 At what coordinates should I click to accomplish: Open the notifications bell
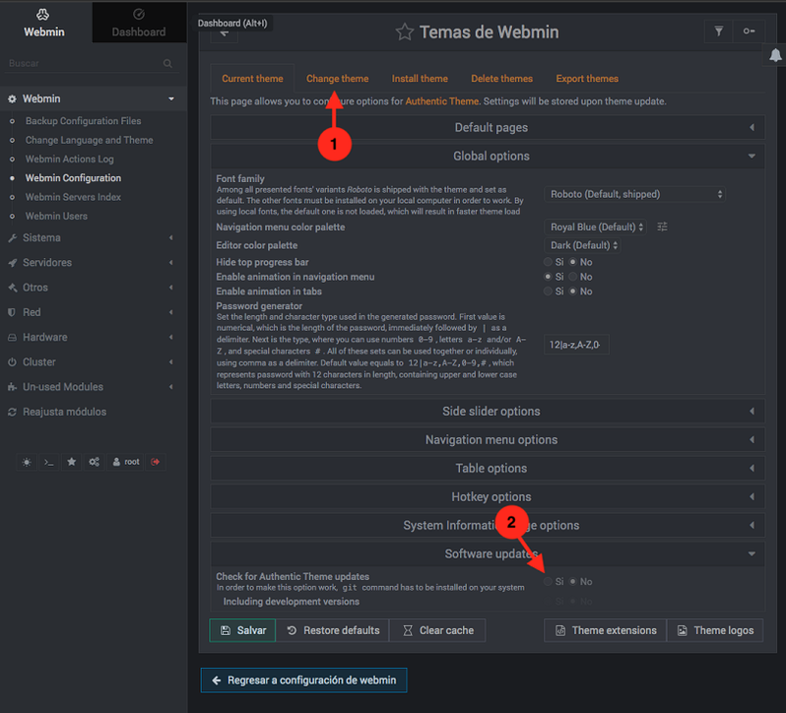775,55
